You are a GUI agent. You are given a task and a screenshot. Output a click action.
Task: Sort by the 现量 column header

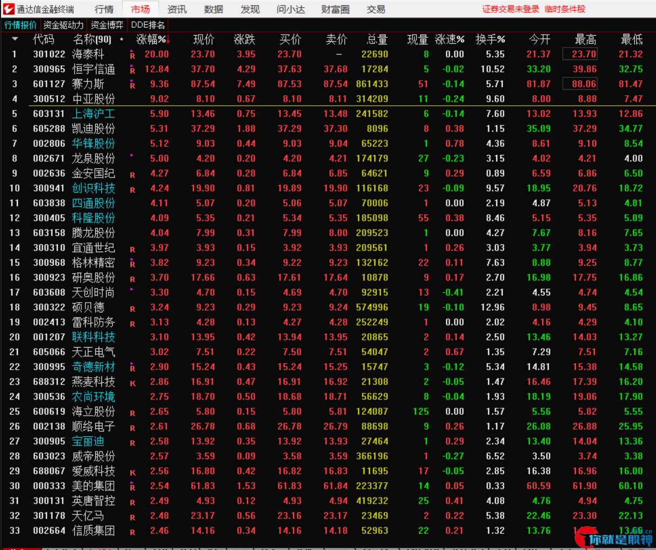tap(418, 40)
